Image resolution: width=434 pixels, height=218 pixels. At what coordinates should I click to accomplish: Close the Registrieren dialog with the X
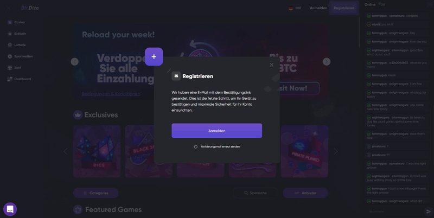tap(272, 65)
